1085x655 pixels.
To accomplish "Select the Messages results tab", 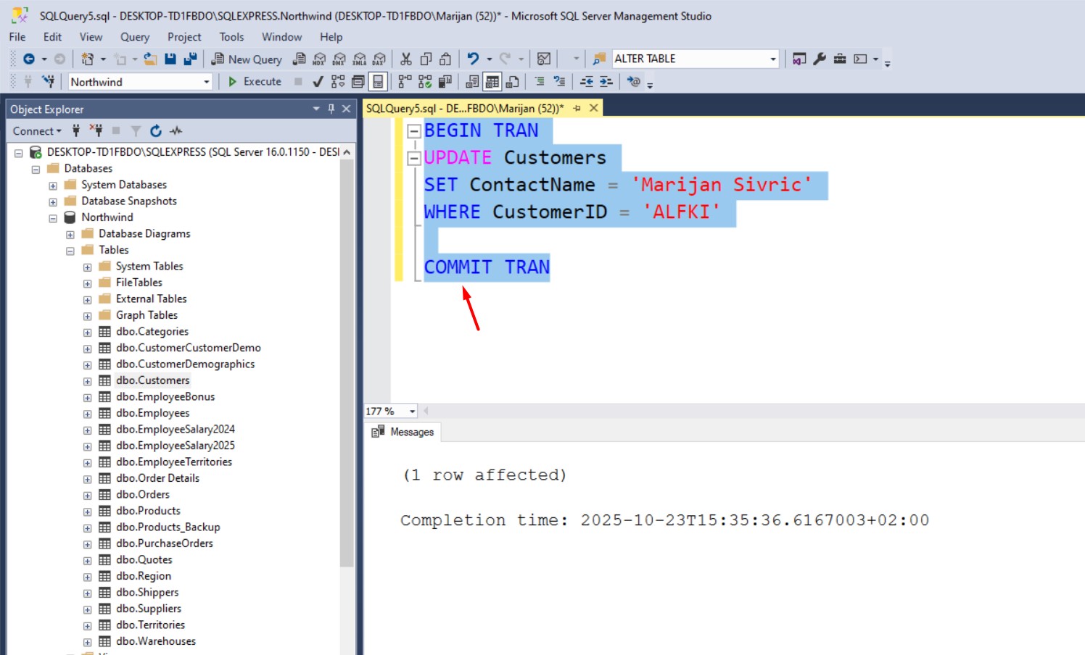I will 403,432.
